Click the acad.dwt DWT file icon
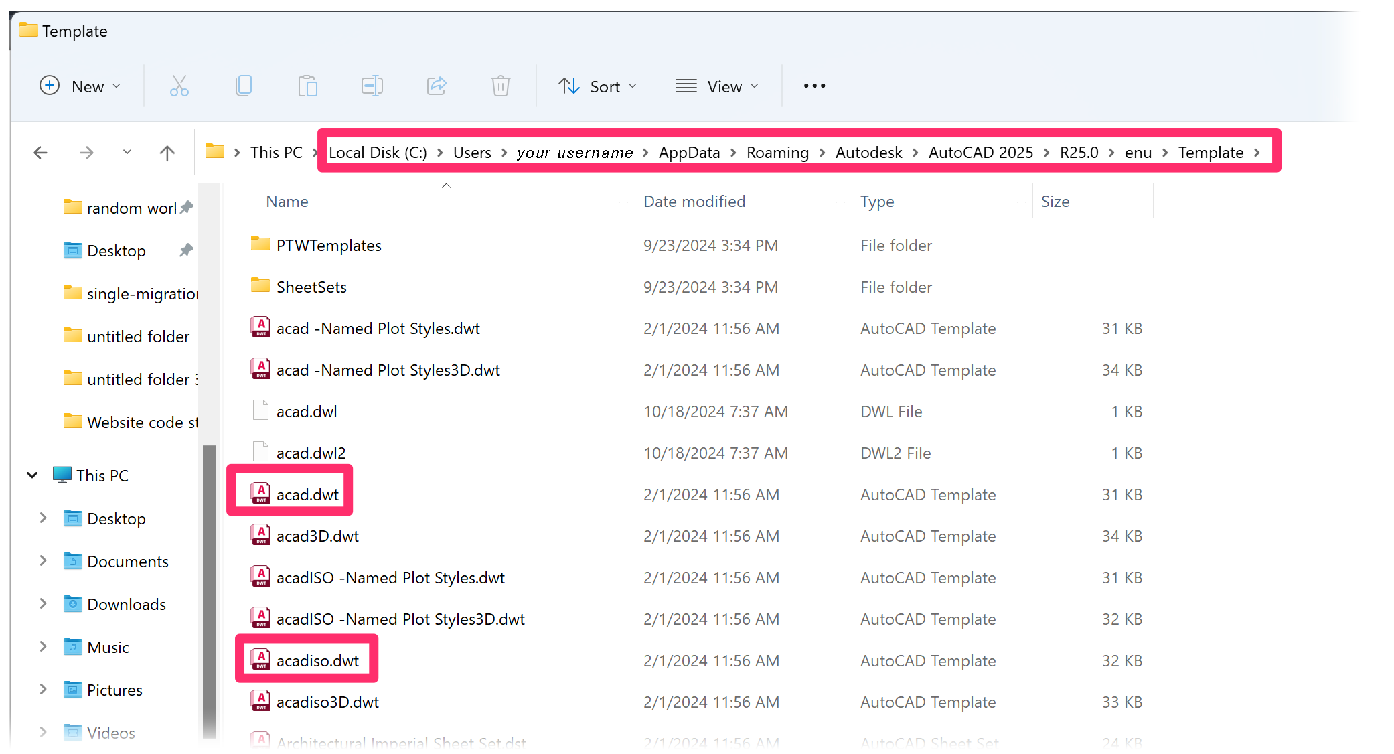The height and width of the screenshot is (754, 1394). (x=260, y=494)
